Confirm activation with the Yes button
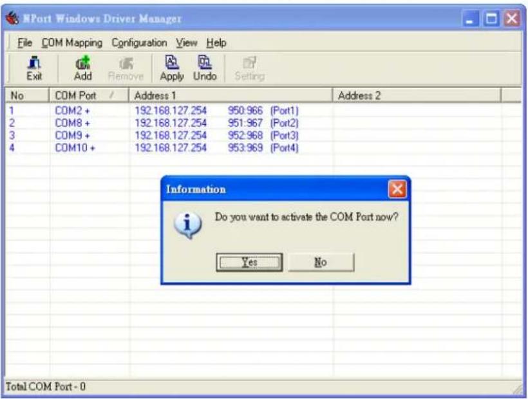Image resolution: width=528 pixels, height=399 pixels. (x=250, y=262)
